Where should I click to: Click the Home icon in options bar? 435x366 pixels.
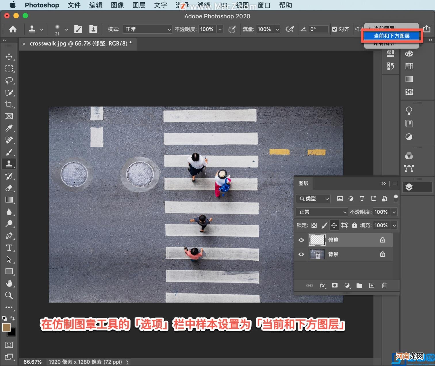(x=13, y=29)
